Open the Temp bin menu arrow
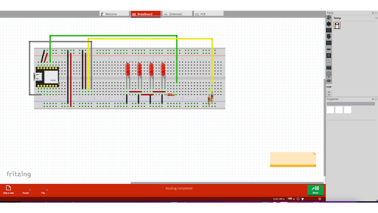This screenshot has width=378, height=213. 376,18
